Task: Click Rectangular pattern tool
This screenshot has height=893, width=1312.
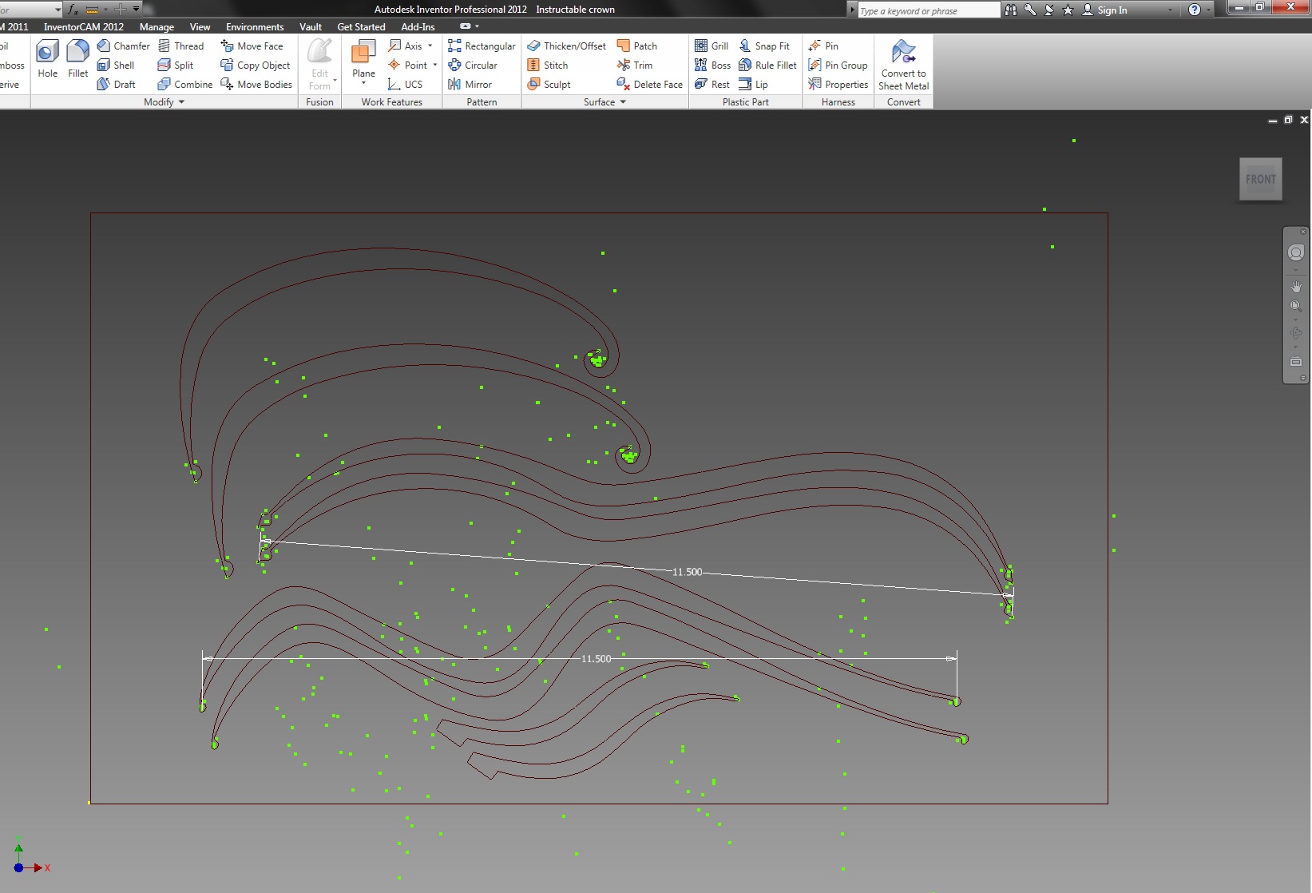Action: pos(482,46)
